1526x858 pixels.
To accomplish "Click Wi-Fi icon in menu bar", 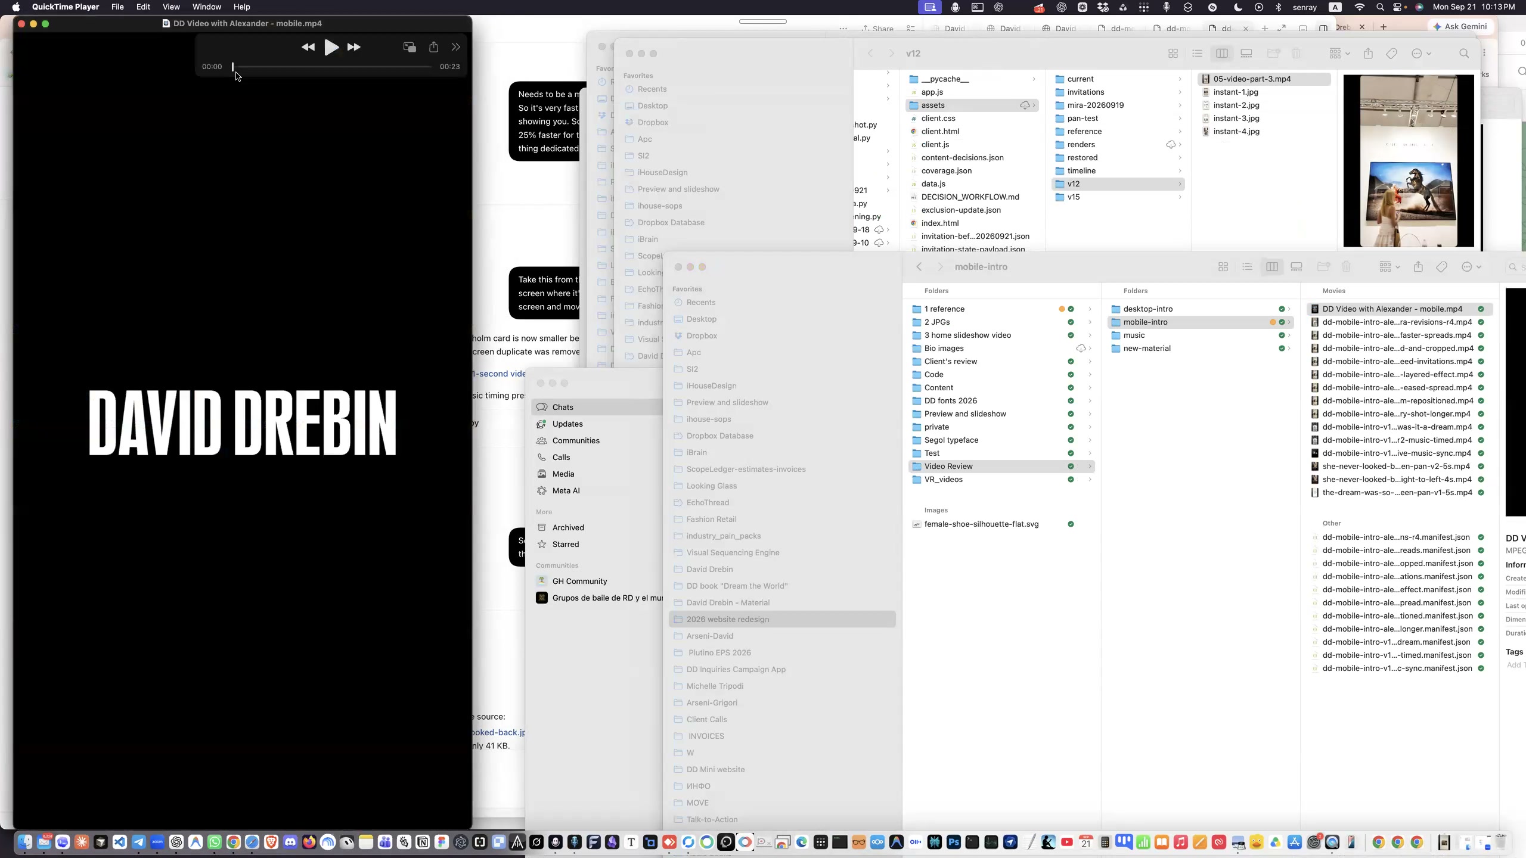I will (1360, 7).
